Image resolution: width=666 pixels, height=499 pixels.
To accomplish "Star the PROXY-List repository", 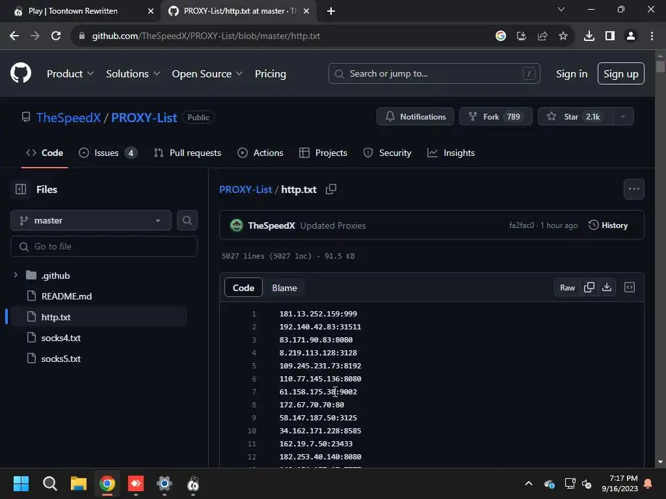I will (x=575, y=117).
